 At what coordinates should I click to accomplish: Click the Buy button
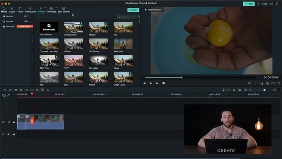tap(249, 4)
